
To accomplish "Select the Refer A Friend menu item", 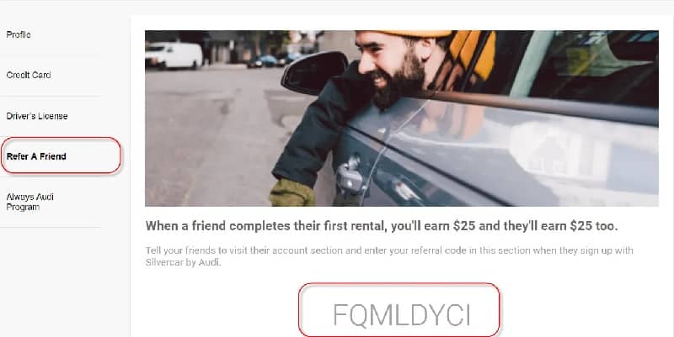I will coord(36,156).
